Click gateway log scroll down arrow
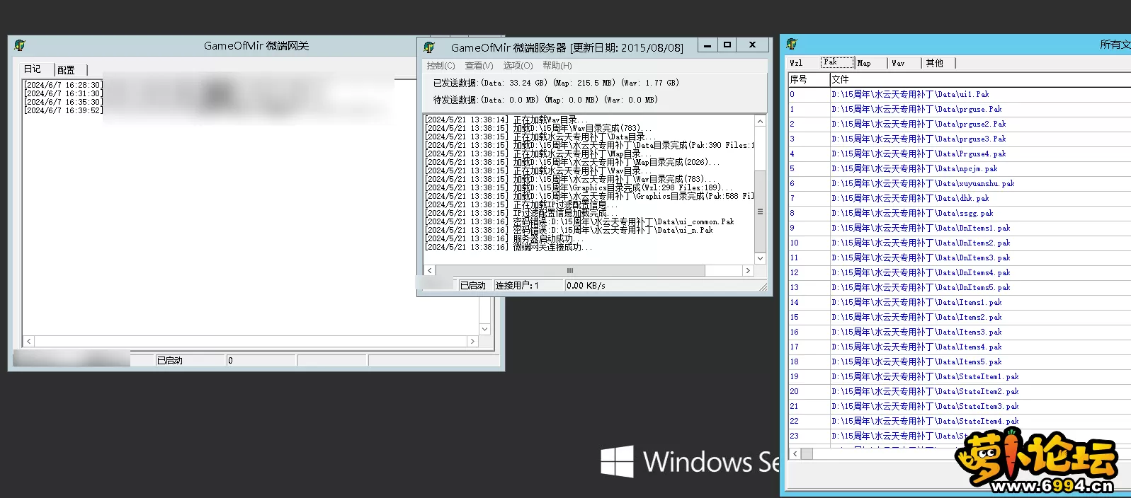The height and width of the screenshot is (498, 1131). tap(484, 329)
